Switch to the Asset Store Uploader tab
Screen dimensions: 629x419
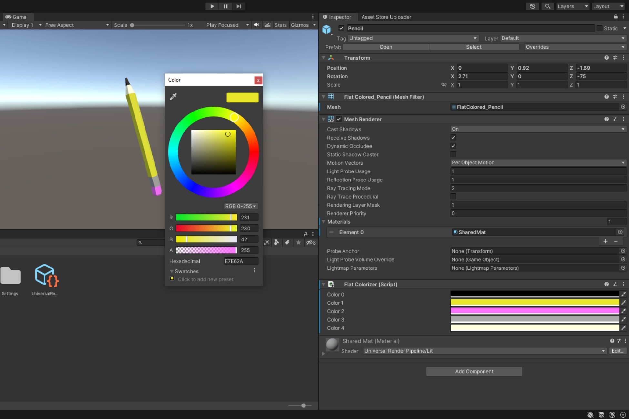386,17
